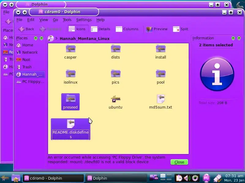Switch to Columns view mode
The height and width of the screenshot is (183, 245).
click(127, 29)
